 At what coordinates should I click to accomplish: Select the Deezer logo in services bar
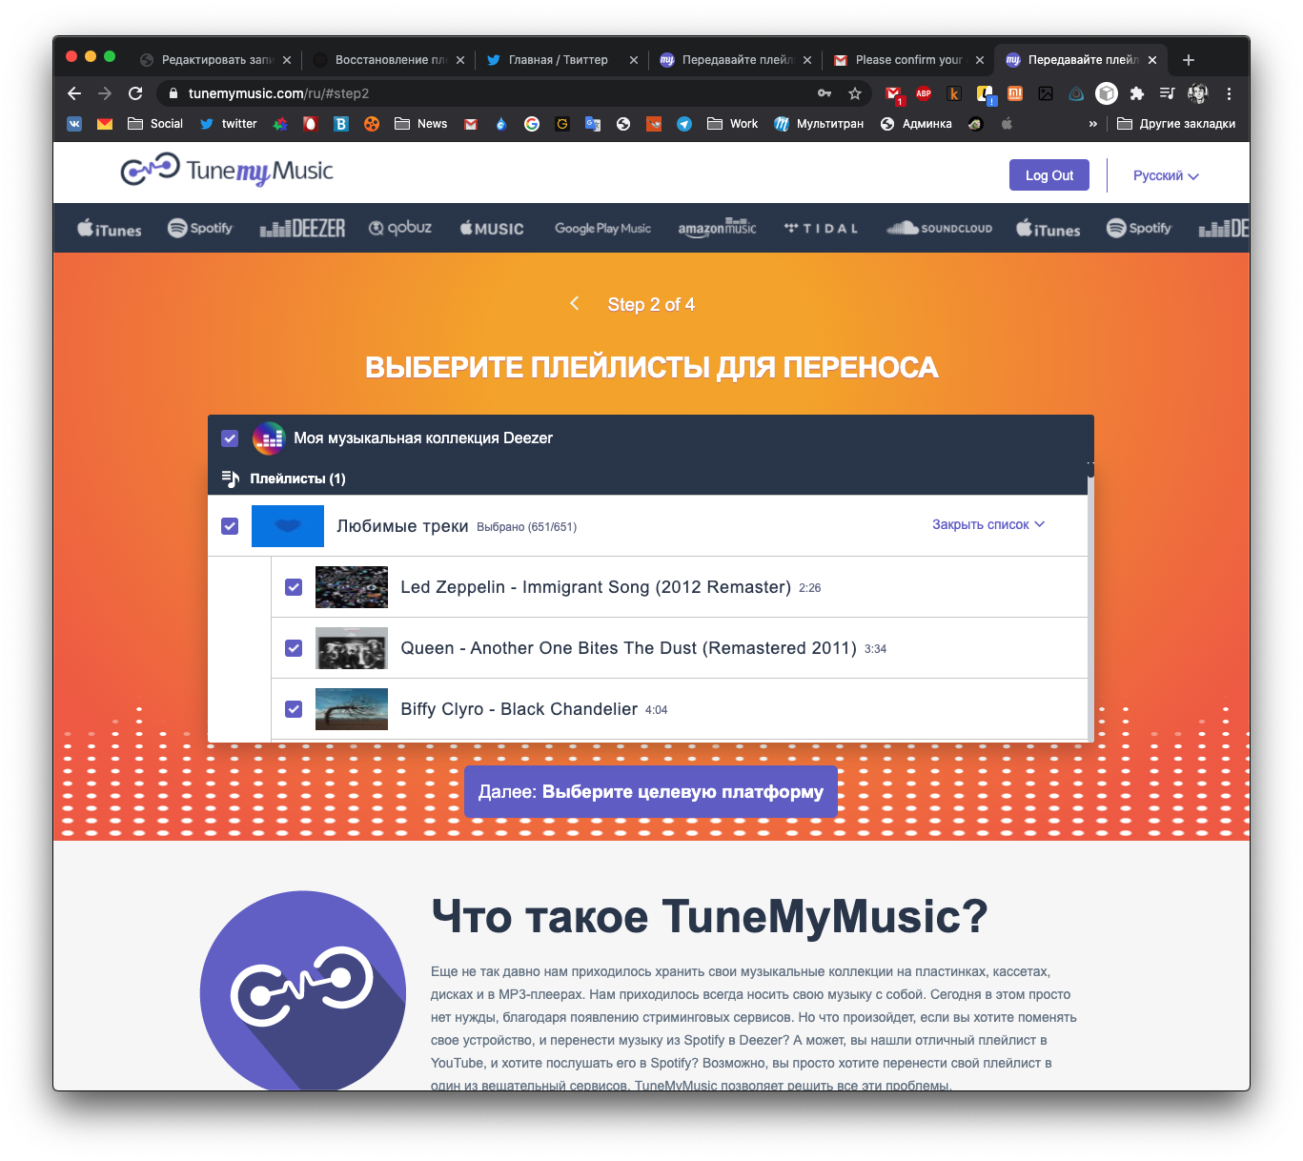tap(302, 229)
